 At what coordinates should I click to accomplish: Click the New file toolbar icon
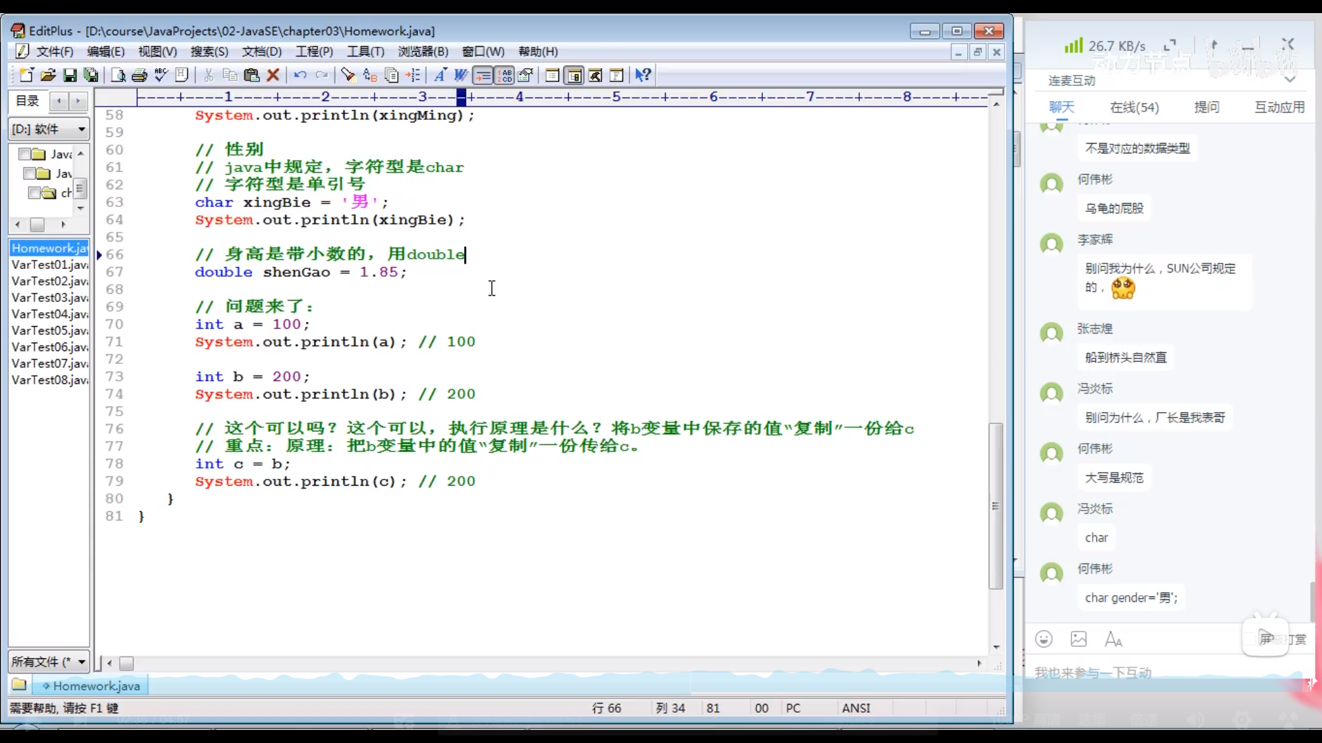coord(26,75)
